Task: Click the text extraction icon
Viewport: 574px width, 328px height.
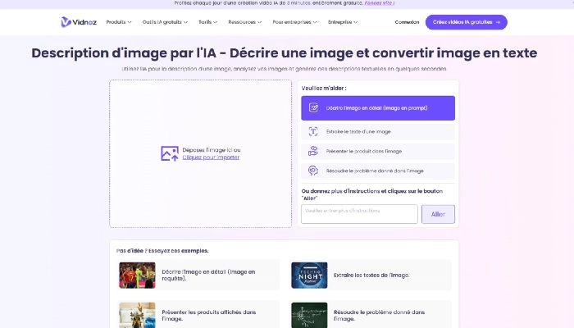Action: pos(313,131)
